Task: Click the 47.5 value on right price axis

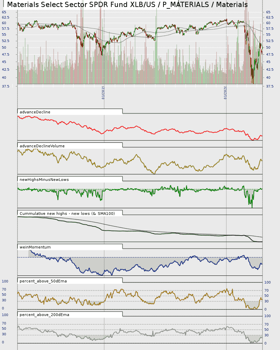Action: (270, 55)
